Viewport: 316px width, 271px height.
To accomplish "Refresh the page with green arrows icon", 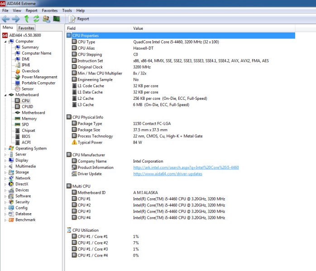I will pyautogui.click(x=36, y=19).
